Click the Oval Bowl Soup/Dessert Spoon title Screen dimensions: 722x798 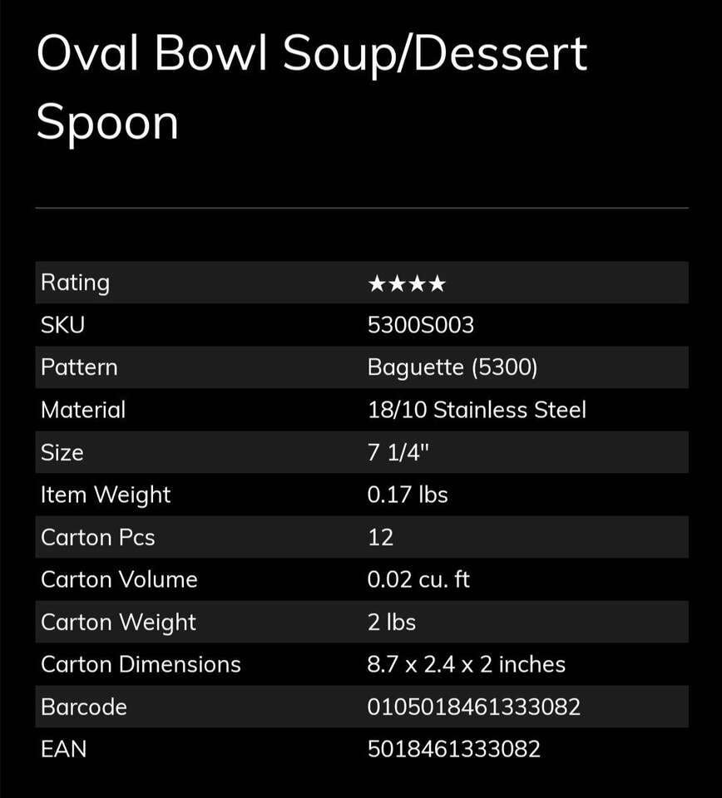311,86
